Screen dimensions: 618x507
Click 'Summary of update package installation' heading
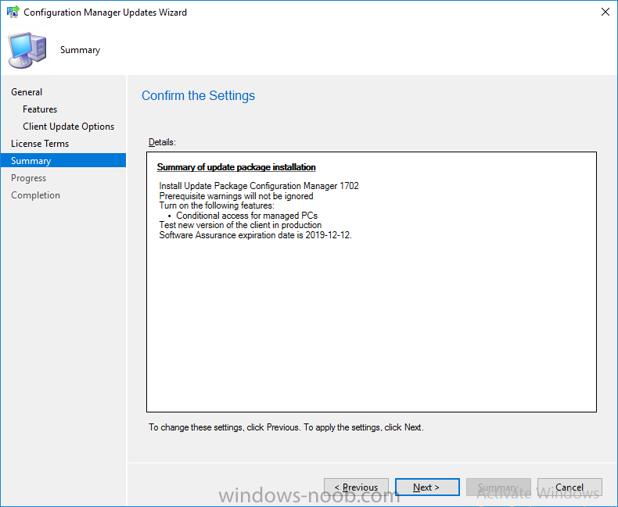(236, 167)
